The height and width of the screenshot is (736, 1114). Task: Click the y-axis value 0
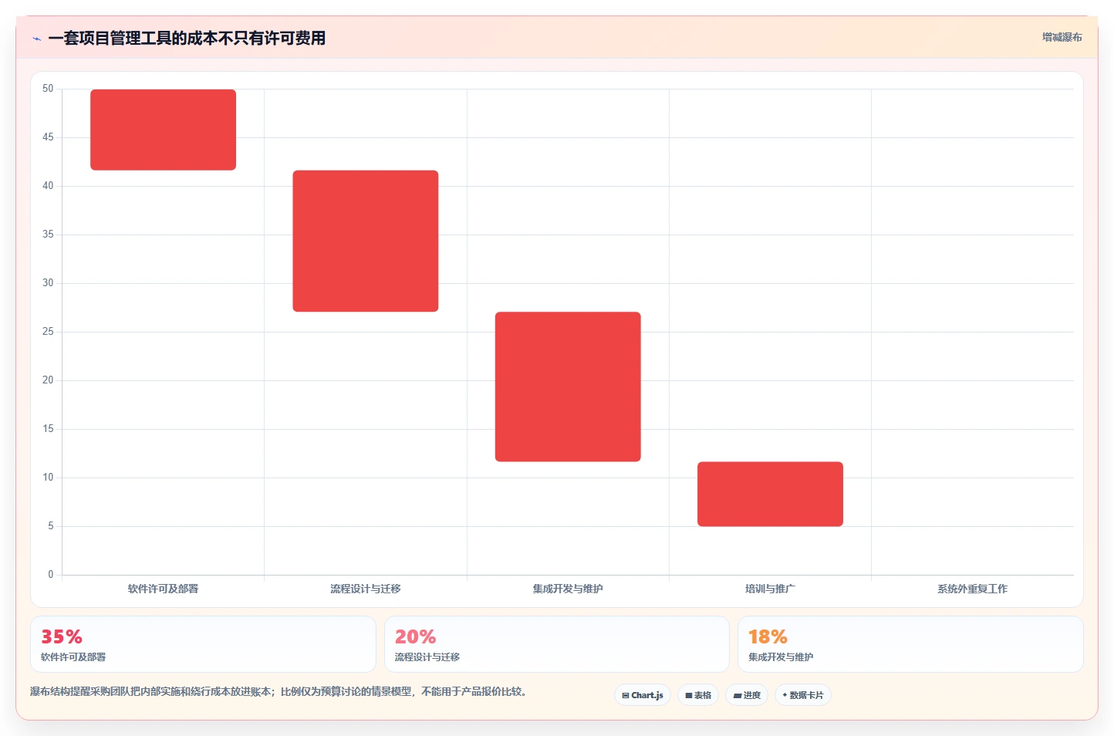click(x=51, y=574)
